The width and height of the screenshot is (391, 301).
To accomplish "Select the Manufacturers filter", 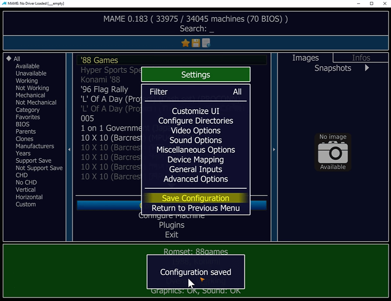I will (35, 146).
